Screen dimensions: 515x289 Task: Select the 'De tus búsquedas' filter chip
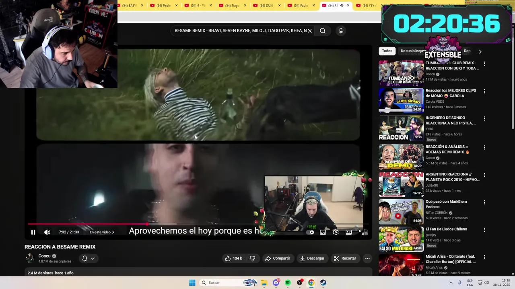[412, 51]
